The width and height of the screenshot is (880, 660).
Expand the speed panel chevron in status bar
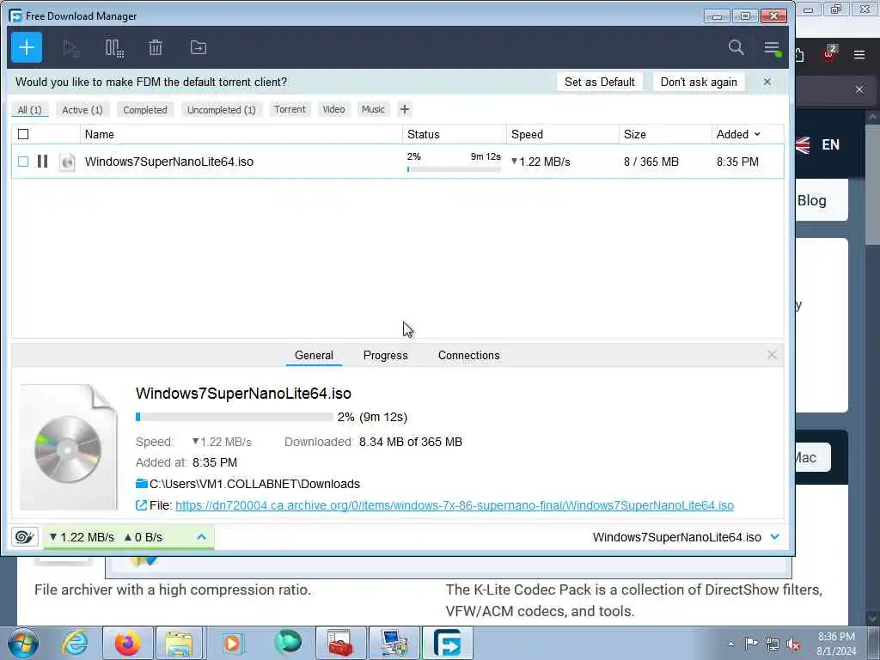pyautogui.click(x=201, y=537)
